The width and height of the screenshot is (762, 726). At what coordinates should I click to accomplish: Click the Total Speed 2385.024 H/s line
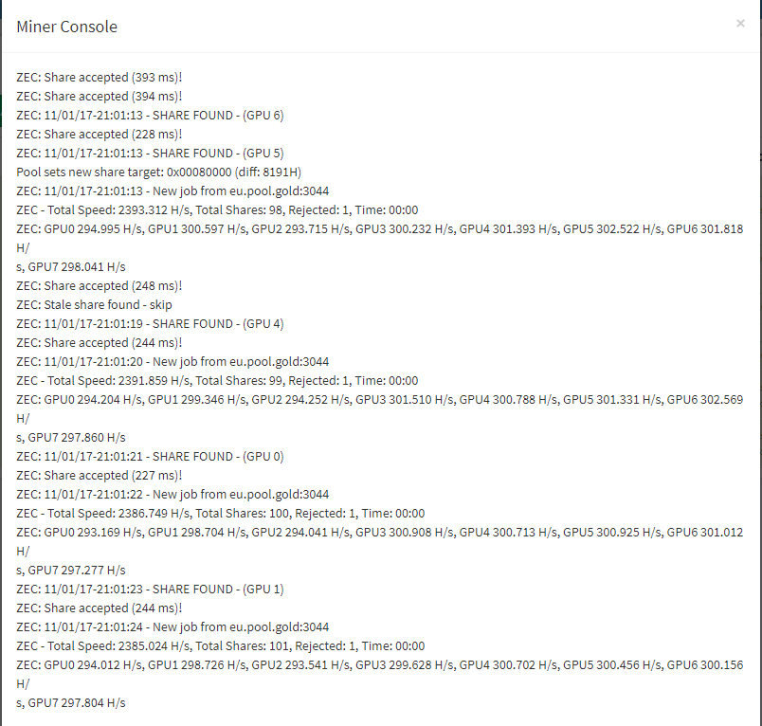pos(221,645)
